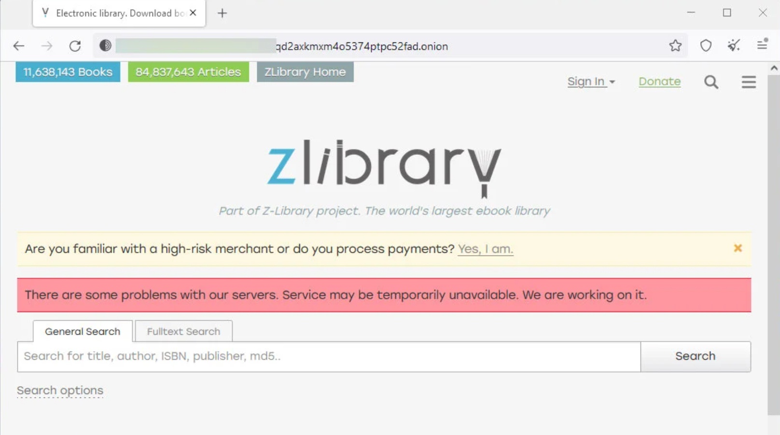Expand the Sign In dropdown

591,82
